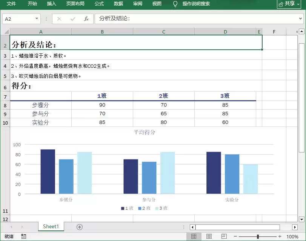Switch to Normal view icon
Viewport: 306px width, 241px height.
(194, 236)
